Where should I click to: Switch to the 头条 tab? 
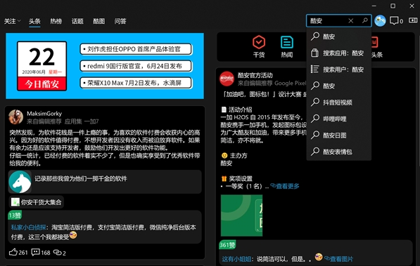coord(34,21)
